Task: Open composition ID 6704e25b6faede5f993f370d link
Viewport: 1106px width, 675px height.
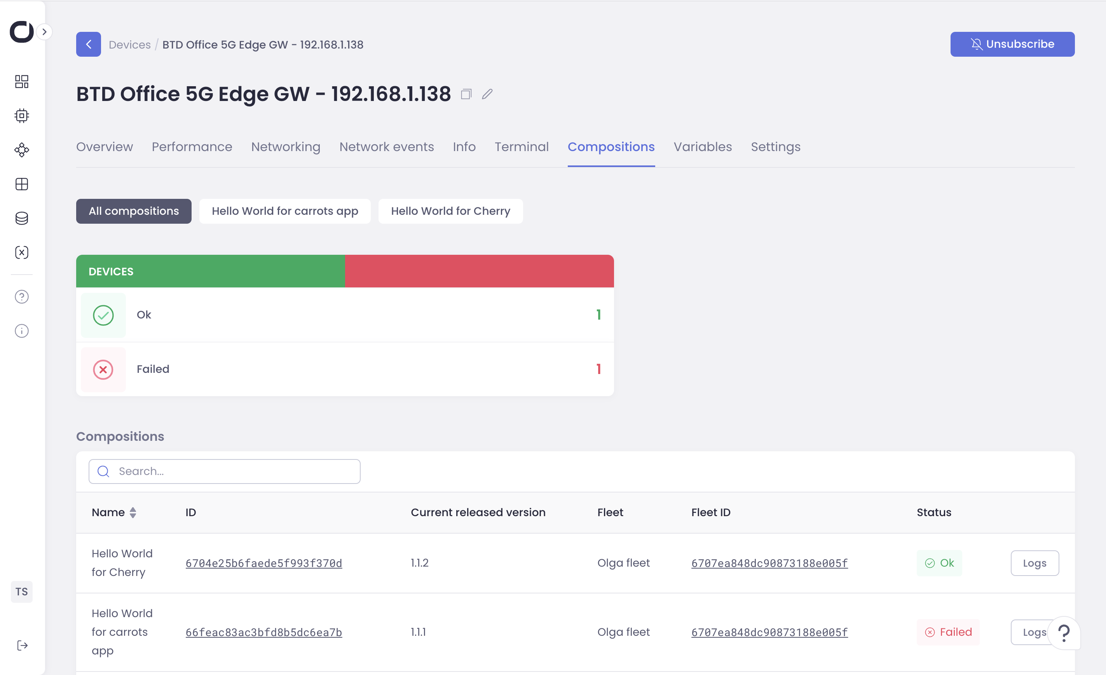Action: tap(263, 563)
